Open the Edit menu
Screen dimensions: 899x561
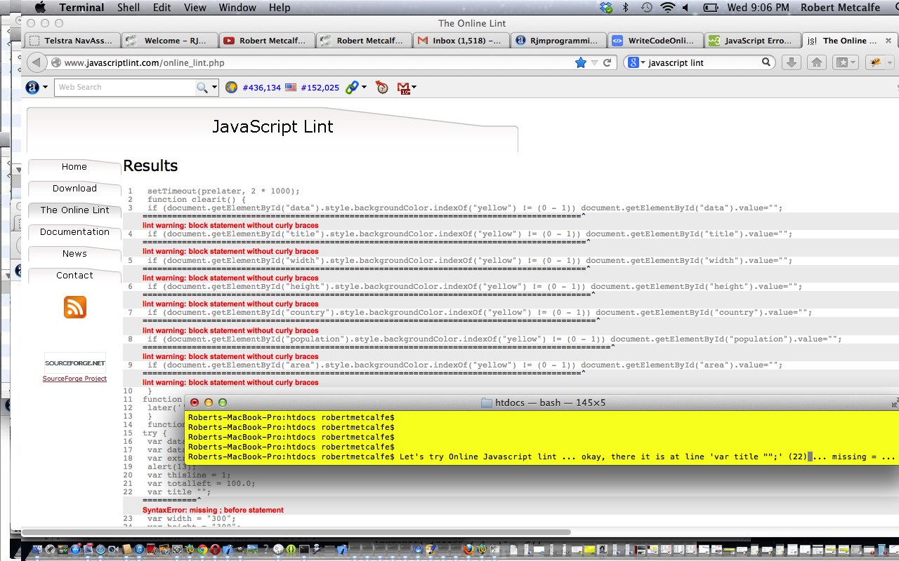pyautogui.click(x=162, y=8)
